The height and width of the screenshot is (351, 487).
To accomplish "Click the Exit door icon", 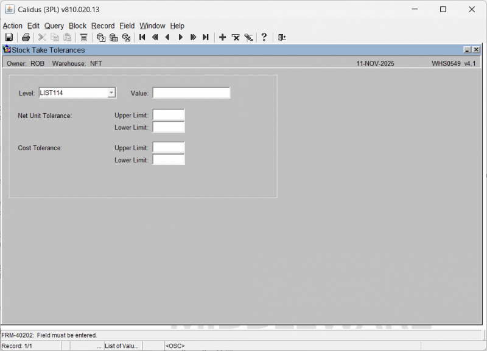I will click(x=282, y=38).
